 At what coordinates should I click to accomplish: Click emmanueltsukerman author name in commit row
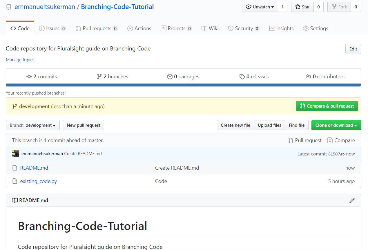[42, 154]
